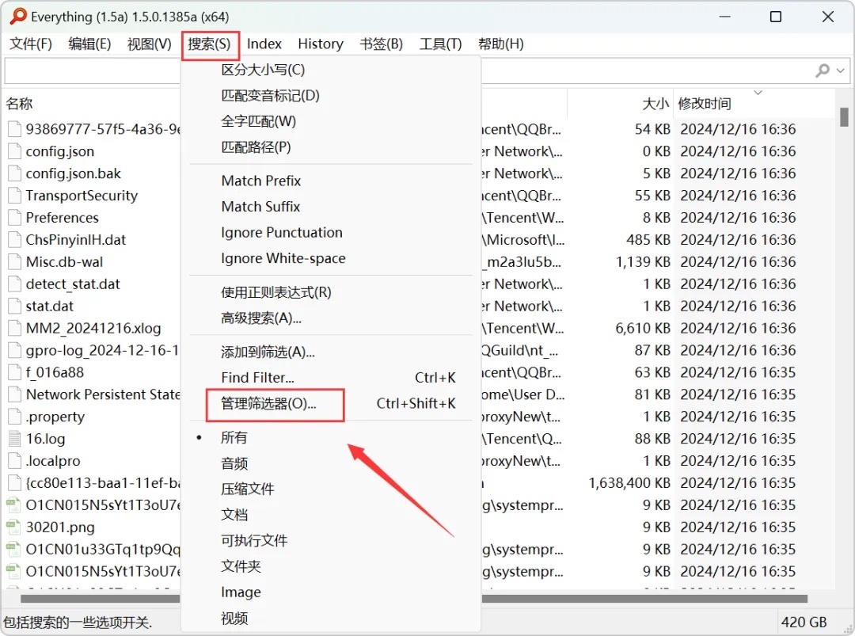
Task: Click file icon of gpro-log_2024-12-16 file
Action: point(15,350)
